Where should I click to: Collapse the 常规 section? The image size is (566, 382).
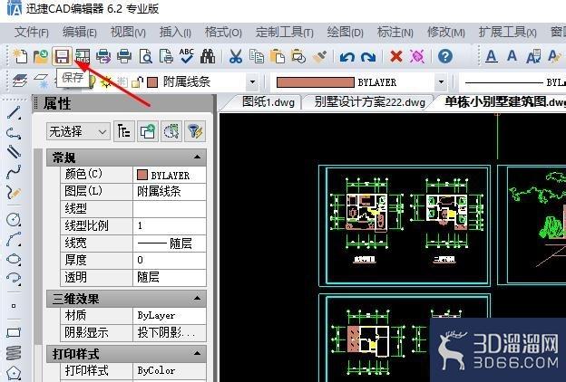click(197, 157)
